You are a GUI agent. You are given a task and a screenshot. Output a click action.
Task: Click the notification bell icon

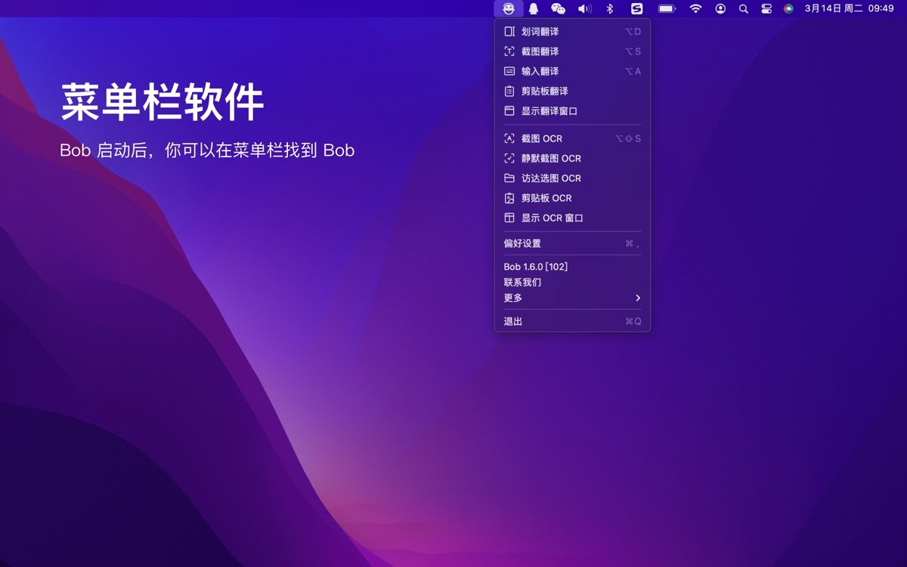tap(533, 8)
